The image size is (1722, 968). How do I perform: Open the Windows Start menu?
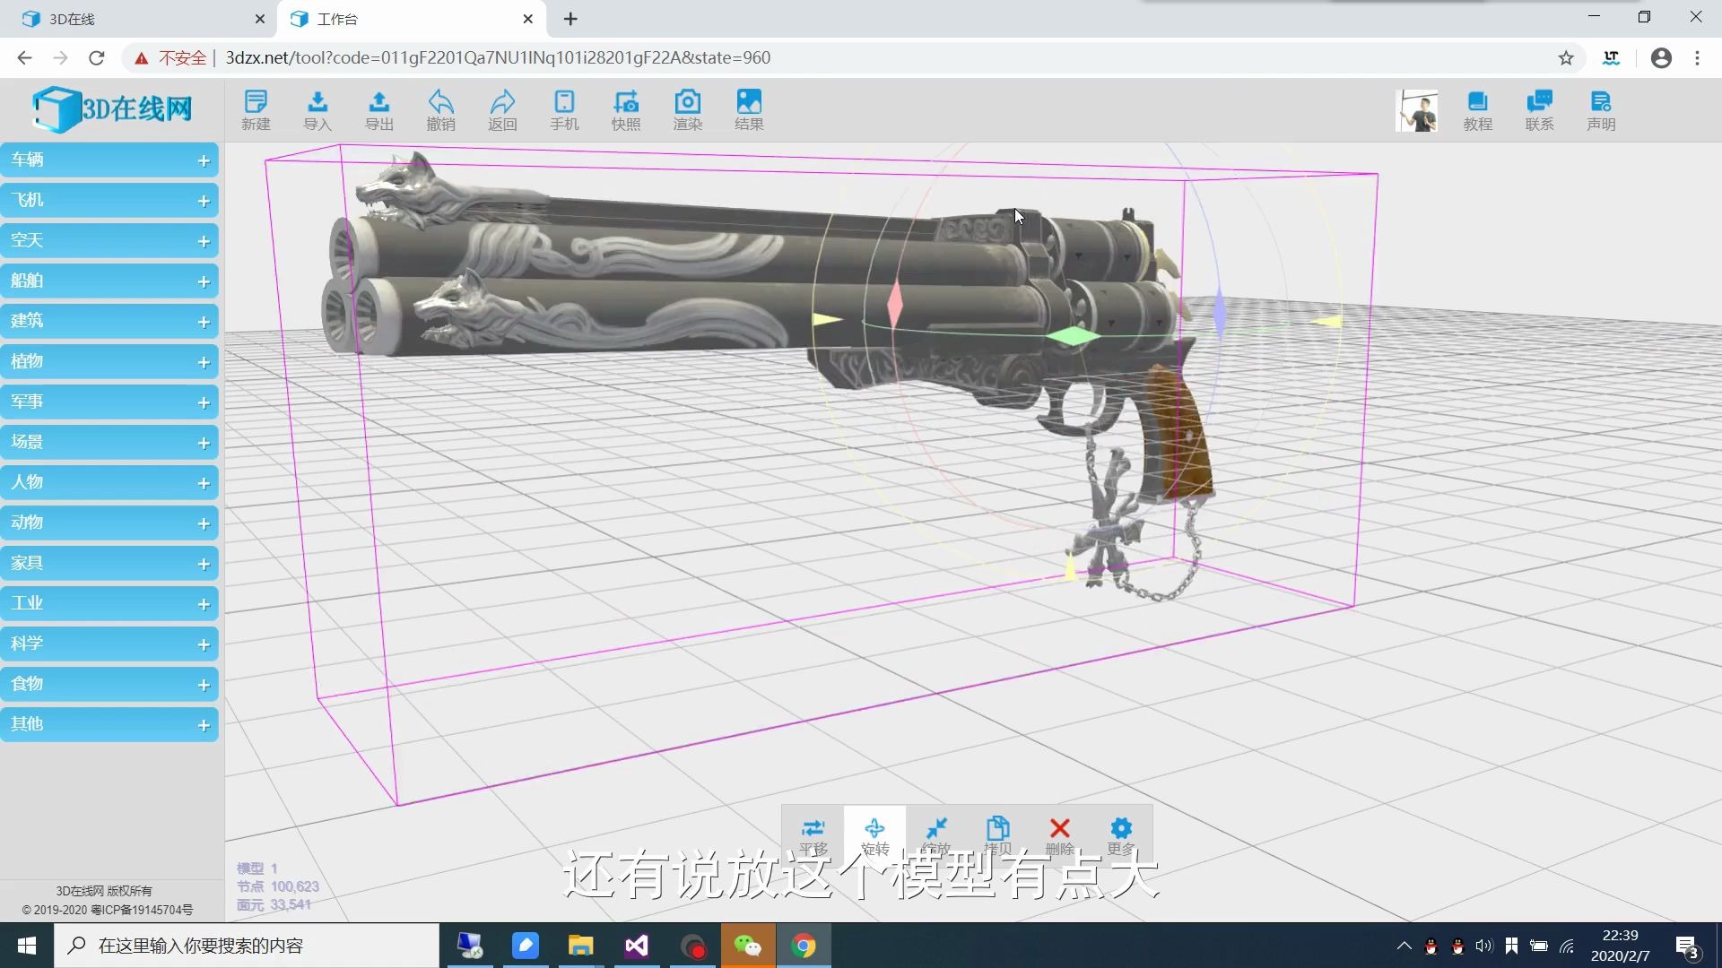(27, 946)
